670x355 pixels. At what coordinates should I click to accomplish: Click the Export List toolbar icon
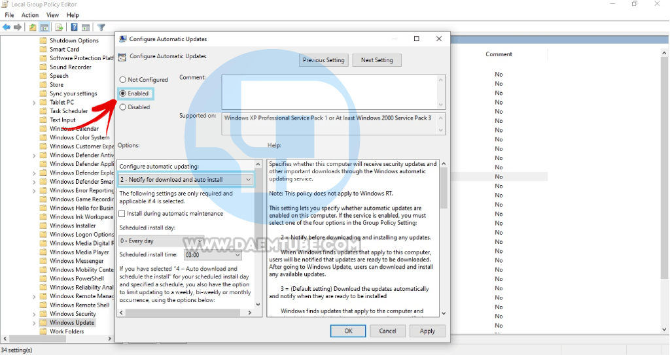[59, 27]
